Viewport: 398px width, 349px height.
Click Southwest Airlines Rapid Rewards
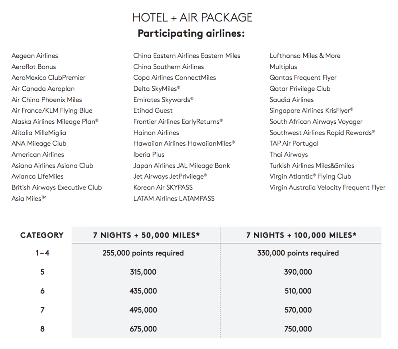point(322,133)
